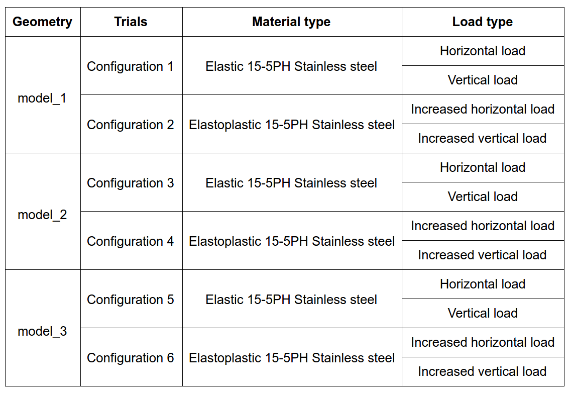This screenshot has height=393, width=569.
Task: Select the Elastoplastic material cell beside Configuration 2
Action: click(292, 125)
